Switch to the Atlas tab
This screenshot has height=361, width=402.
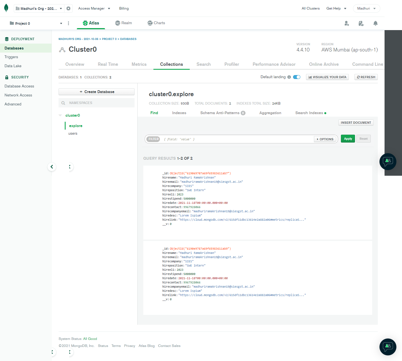91,23
